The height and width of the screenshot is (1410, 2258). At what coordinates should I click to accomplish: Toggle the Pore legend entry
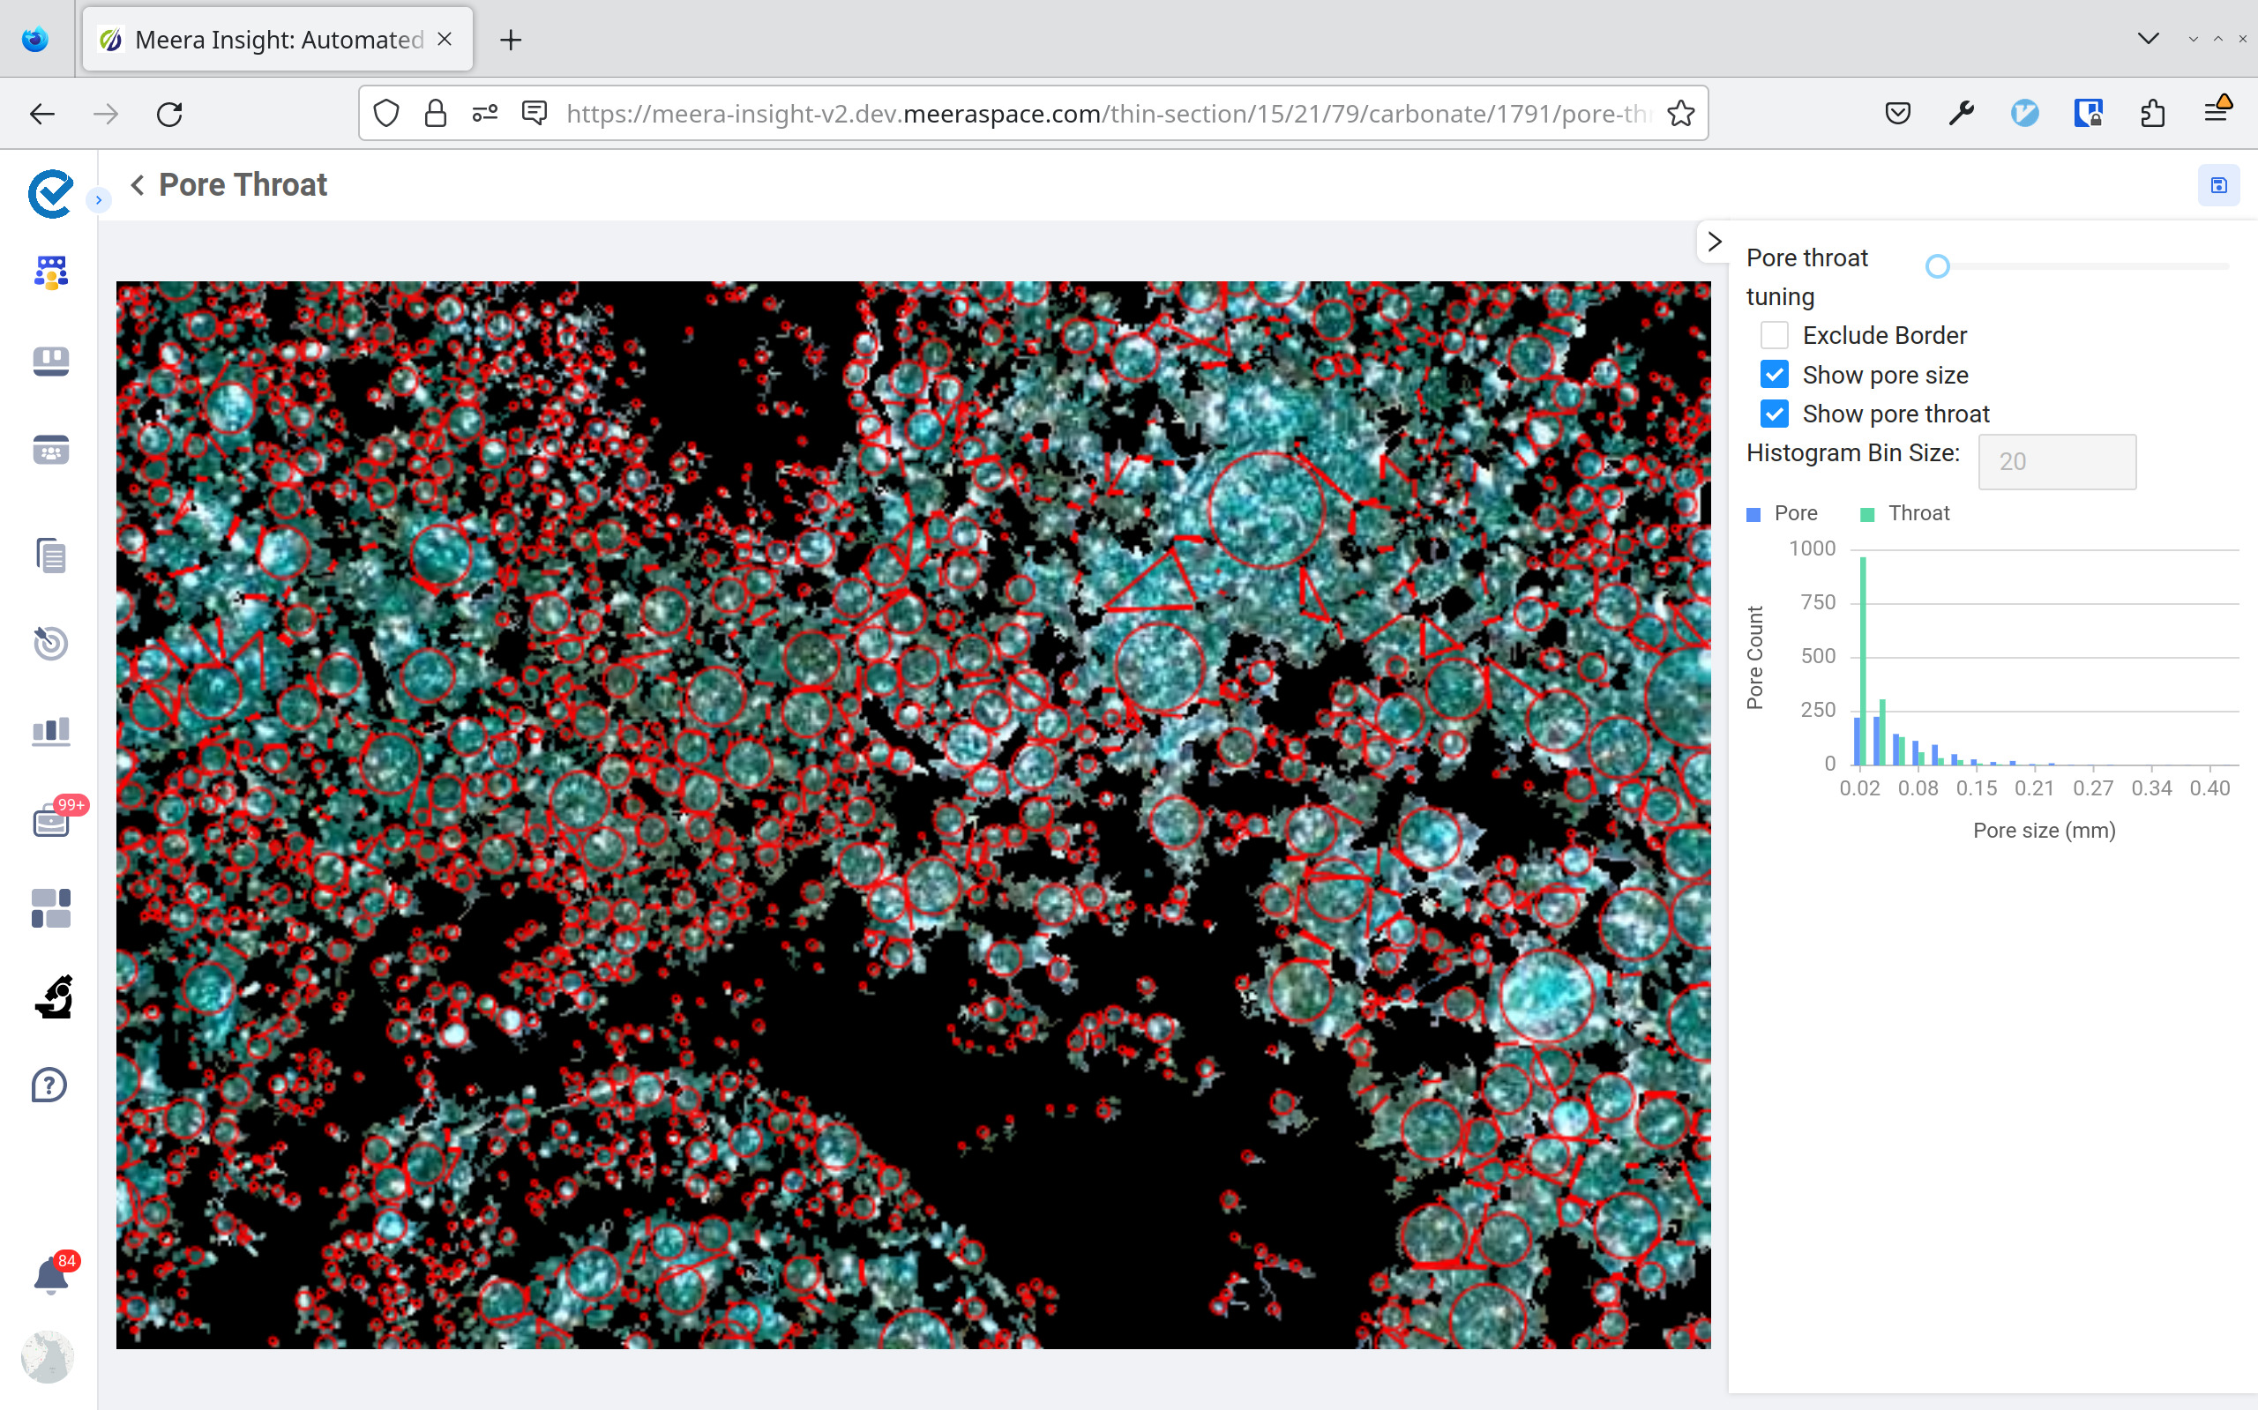pyautogui.click(x=1783, y=513)
